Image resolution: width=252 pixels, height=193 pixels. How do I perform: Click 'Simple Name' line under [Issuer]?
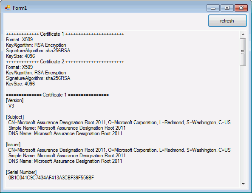pyautogui.click(x=67, y=156)
